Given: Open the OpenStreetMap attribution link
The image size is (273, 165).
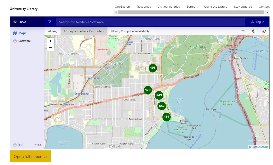Looking at the screenshot, I should click(260, 147).
